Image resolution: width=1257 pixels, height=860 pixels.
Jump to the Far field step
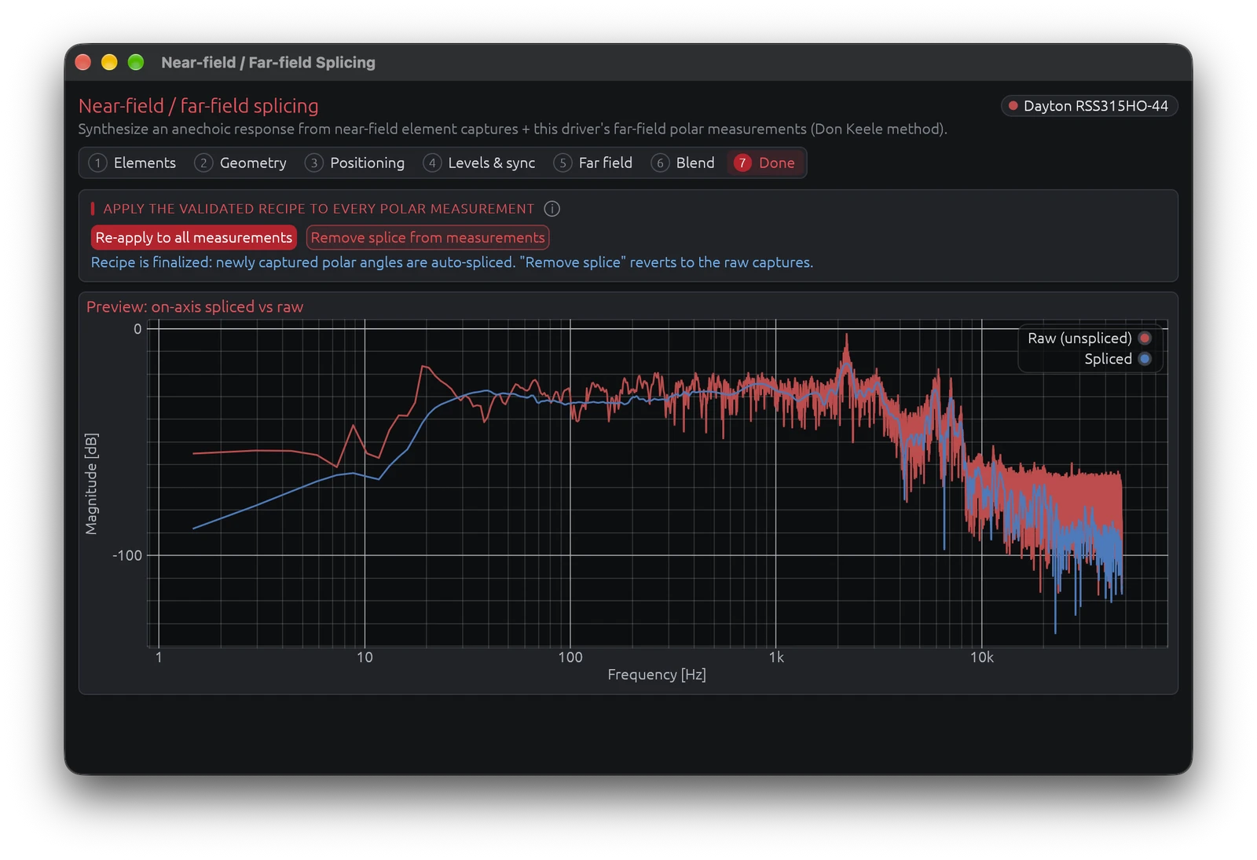(593, 163)
